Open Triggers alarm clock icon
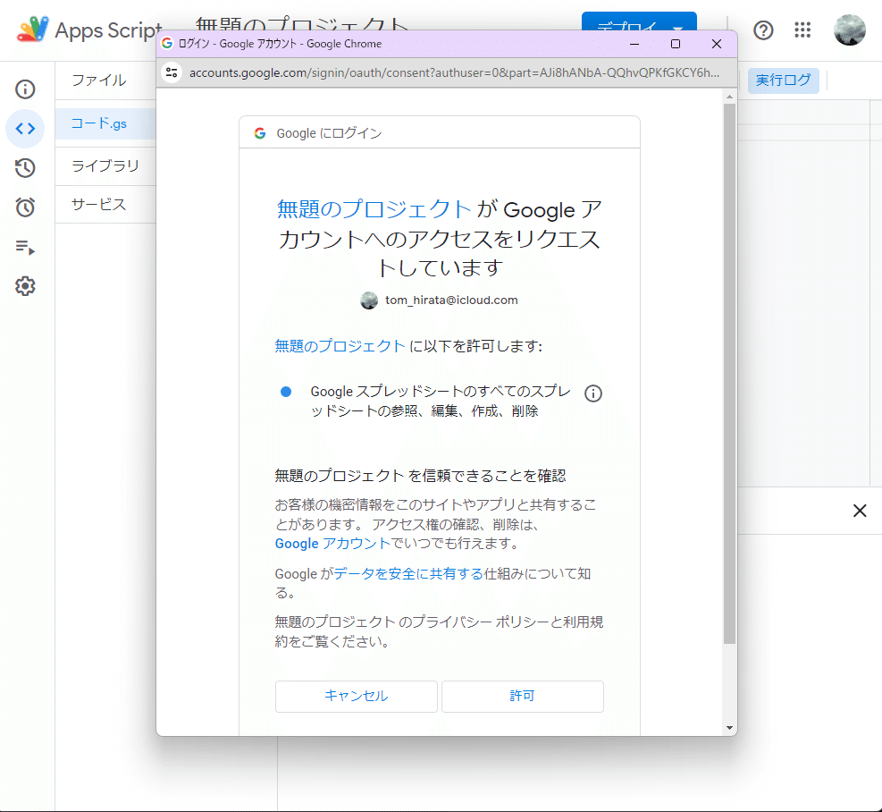This screenshot has width=882, height=812. click(x=25, y=207)
